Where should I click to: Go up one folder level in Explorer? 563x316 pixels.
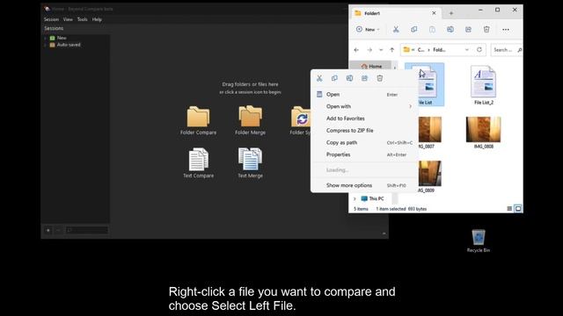392,50
